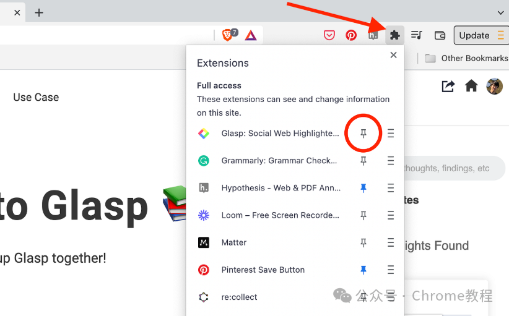The image size is (509, 316).
Task: Click the share icon on the page
Action: pyautogui.click(x=448, y=86)
